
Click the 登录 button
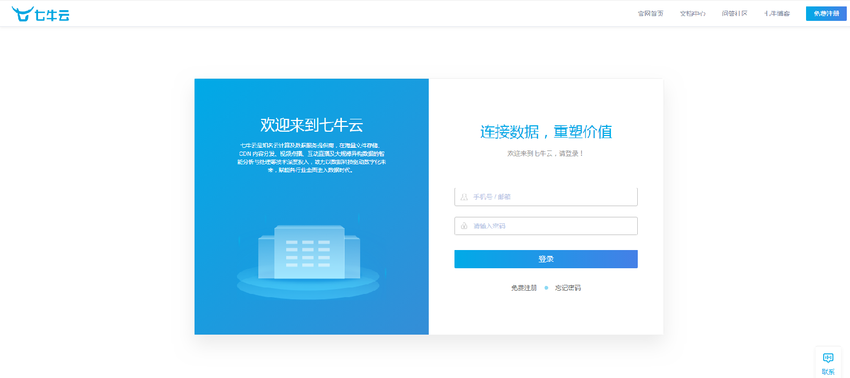tap(546, 259)
